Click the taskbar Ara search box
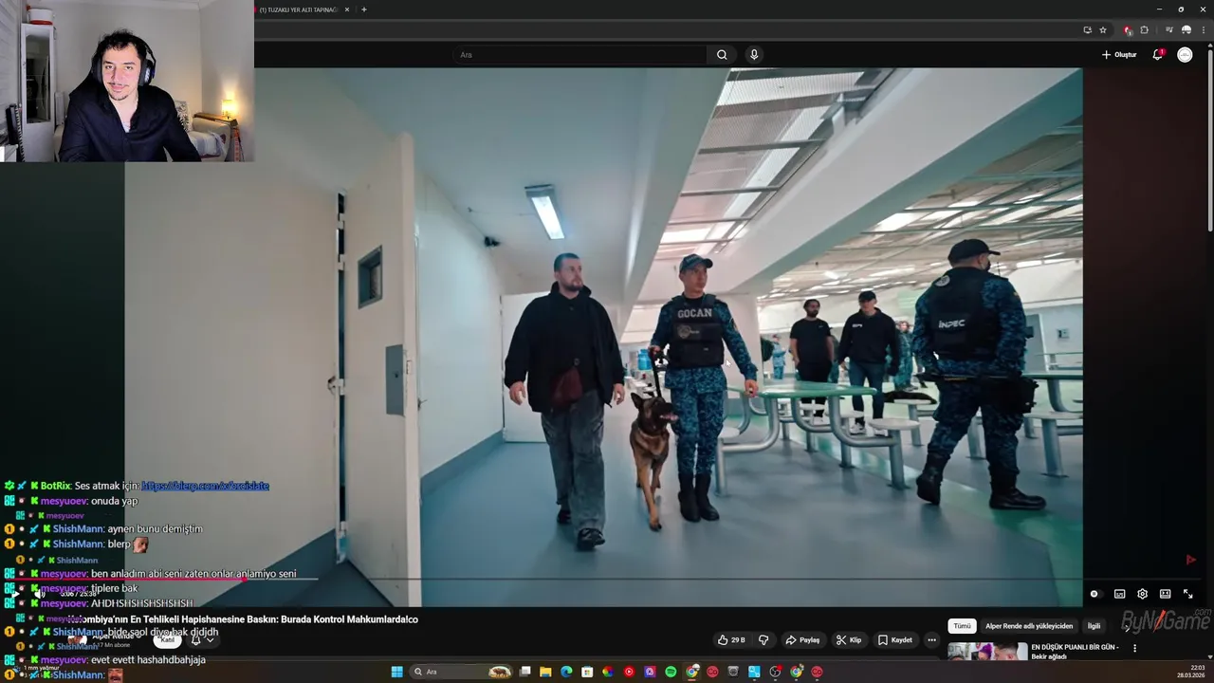The height and width of the screenshot is (683, 1214). [x=462, y=672]
